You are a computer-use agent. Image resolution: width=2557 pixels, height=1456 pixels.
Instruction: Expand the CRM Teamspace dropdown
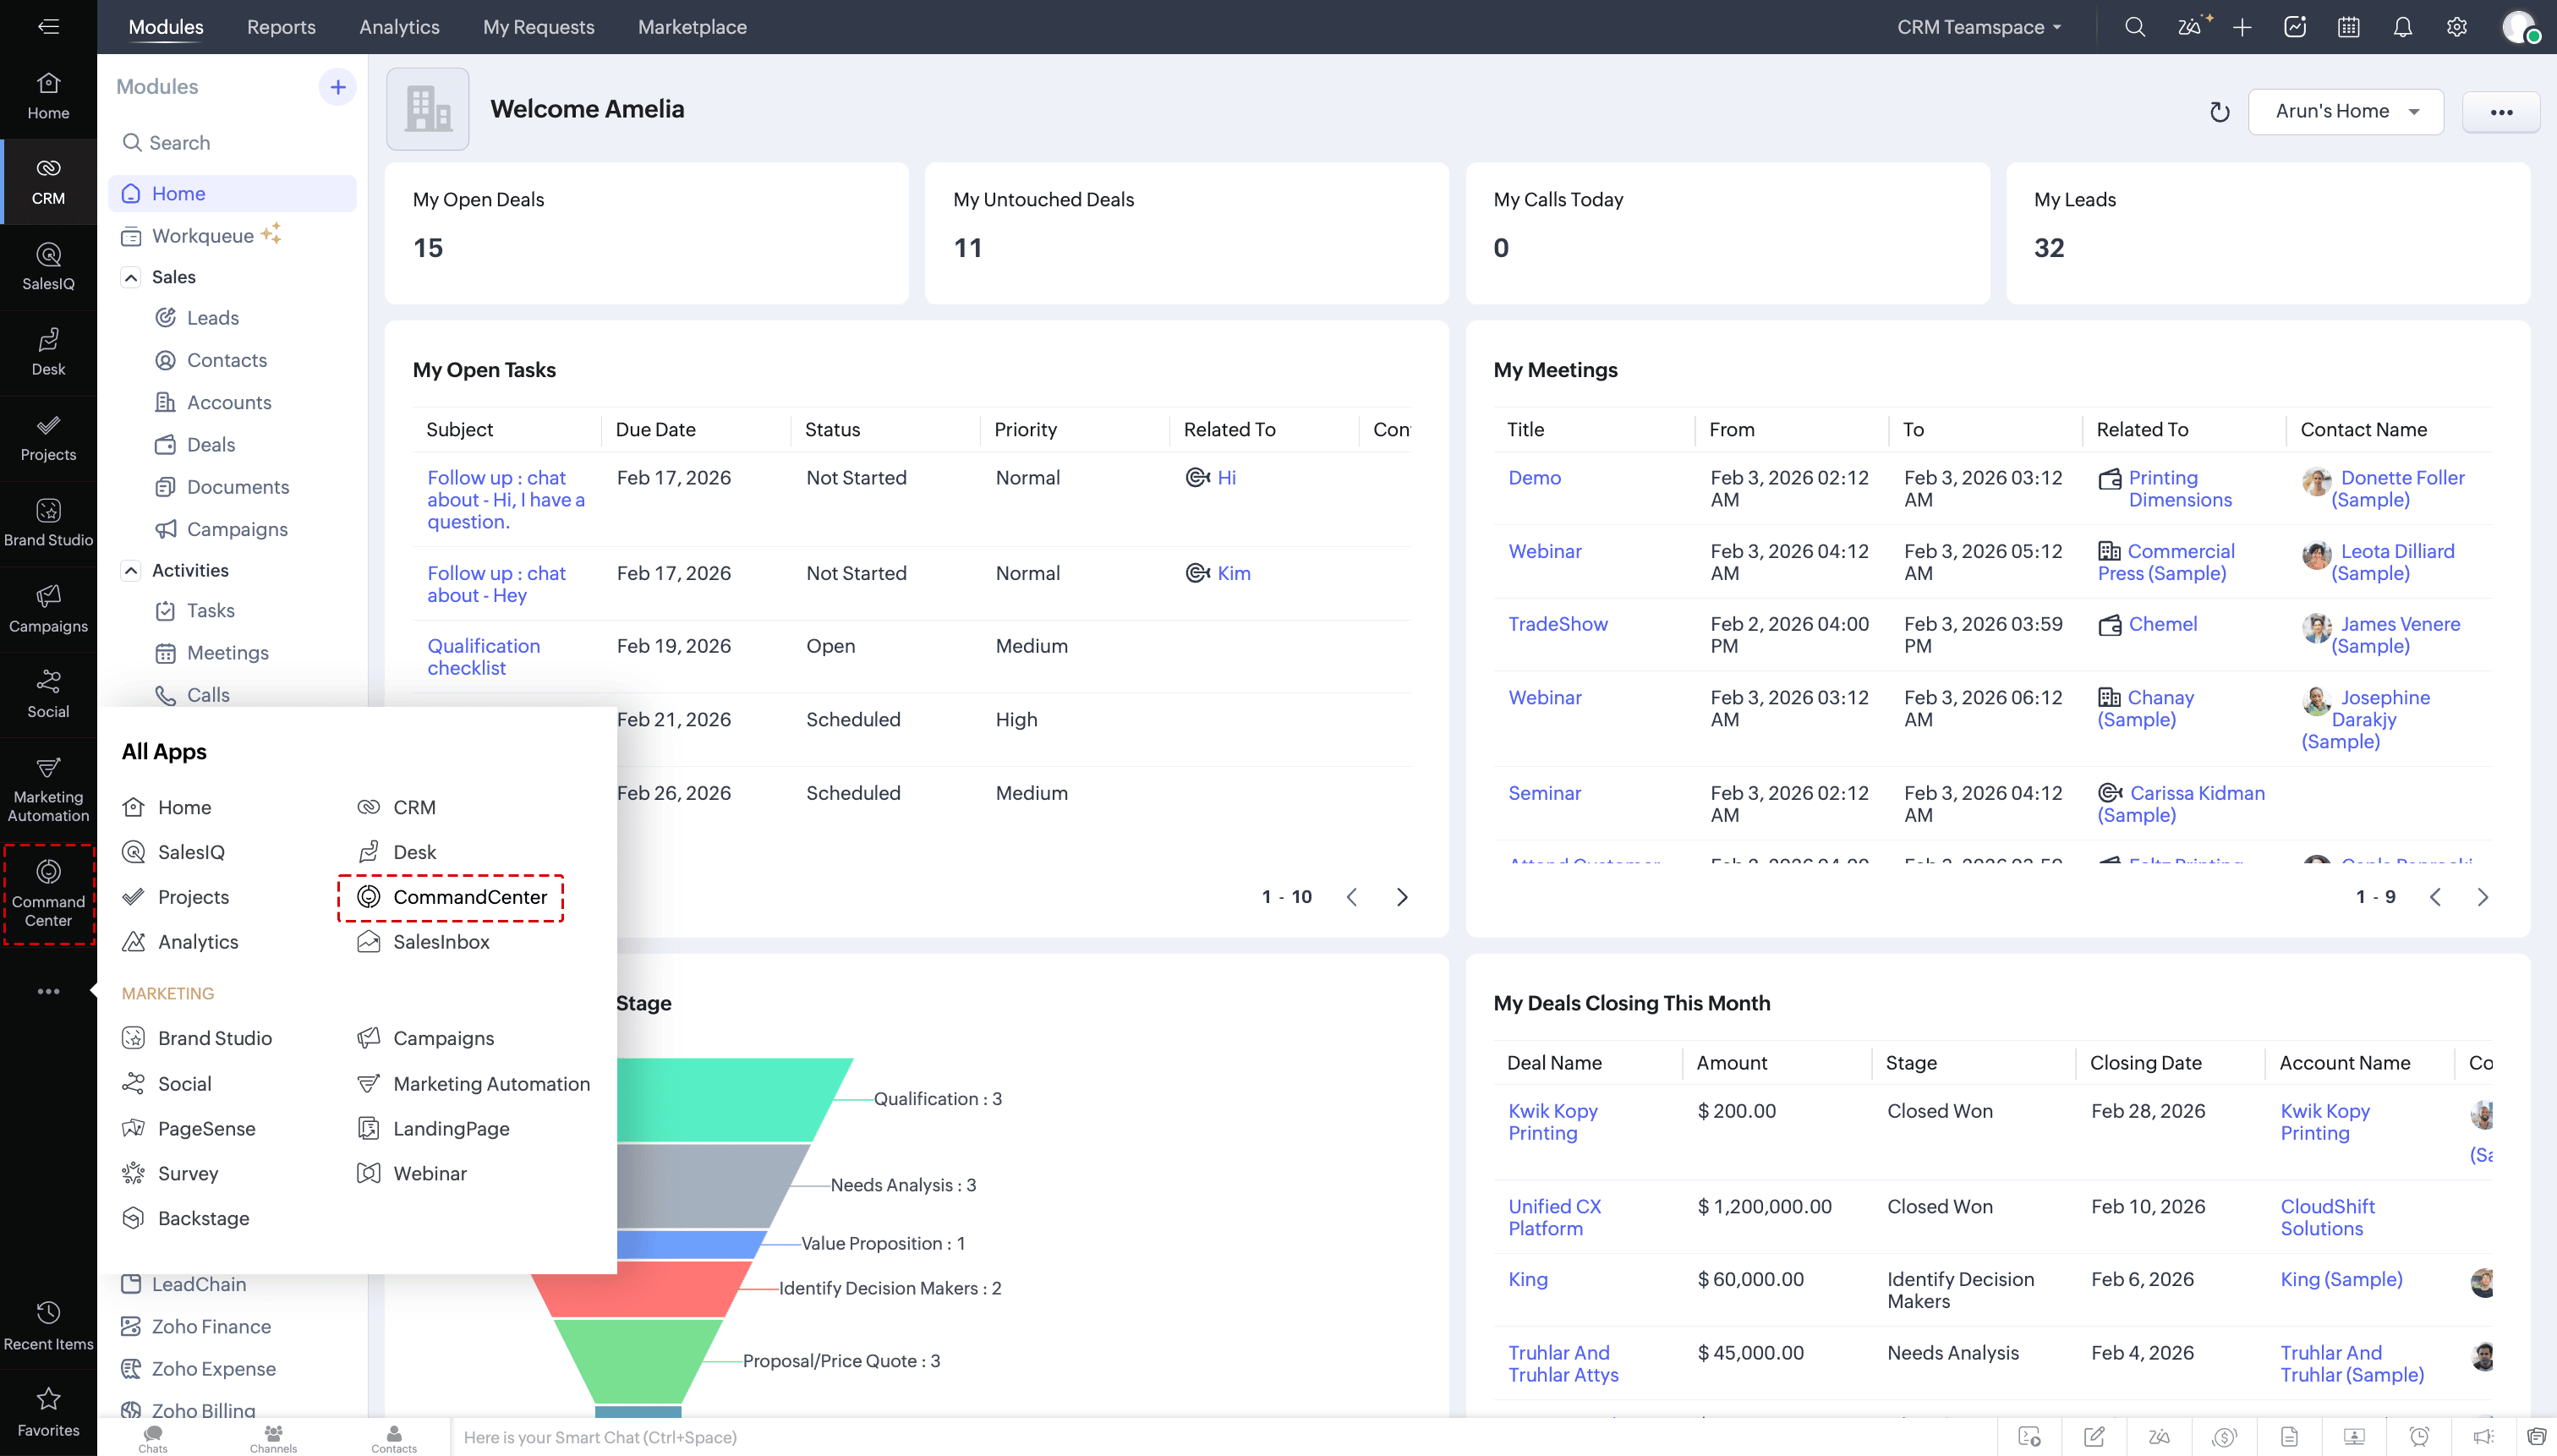(x=1979, y=27)
